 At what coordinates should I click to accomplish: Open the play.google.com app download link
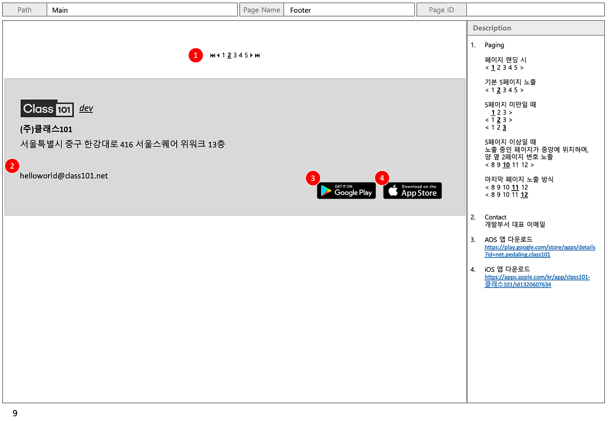(x=540, y=250)
